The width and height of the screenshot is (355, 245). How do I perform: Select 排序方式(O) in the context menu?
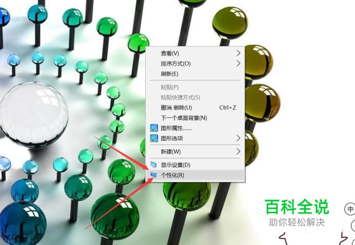(x=197, y=64)
